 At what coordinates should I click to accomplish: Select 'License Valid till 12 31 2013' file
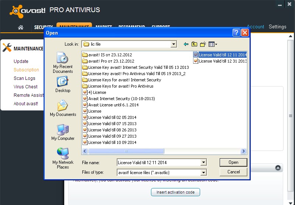(x=220, y=61)
